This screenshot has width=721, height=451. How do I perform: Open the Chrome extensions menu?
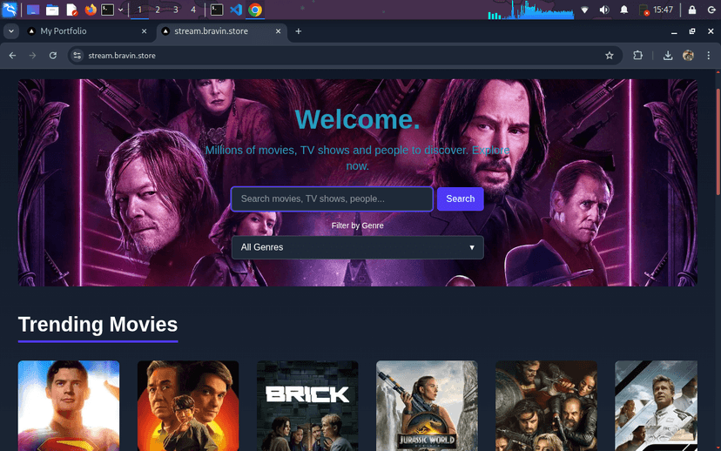coord(637,56)
